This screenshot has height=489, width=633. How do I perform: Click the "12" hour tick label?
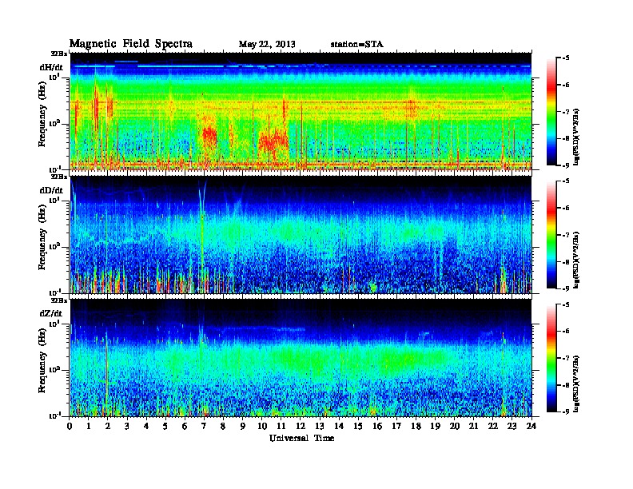point(301,426)
